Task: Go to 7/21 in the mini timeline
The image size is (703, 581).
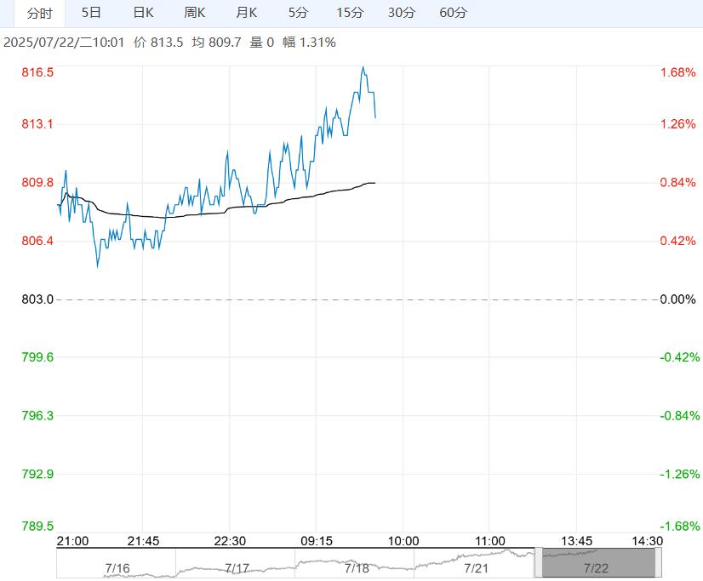Action: (477, 567)
